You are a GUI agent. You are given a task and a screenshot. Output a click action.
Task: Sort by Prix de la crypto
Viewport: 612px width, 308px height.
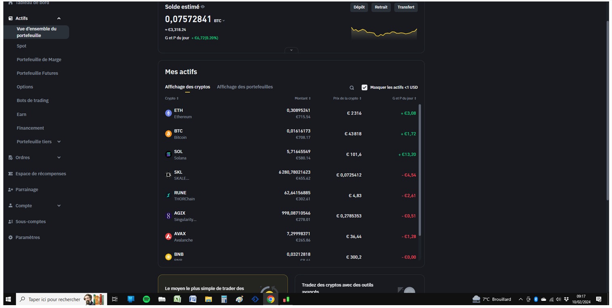(x=347, y=98)
